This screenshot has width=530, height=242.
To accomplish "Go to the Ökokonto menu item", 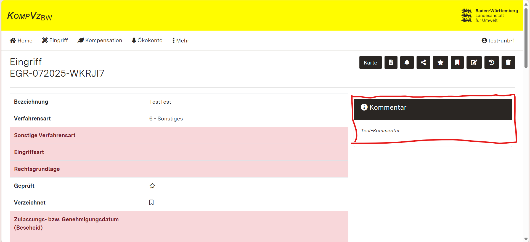I will click(147, 41).
